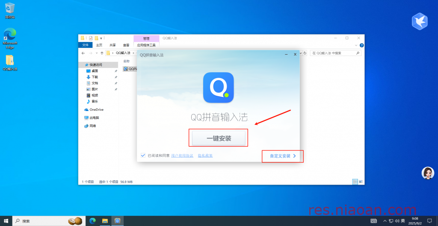The width and height of the screenshot is (438, 226).
Task: Open Microsoft Edge from the taskbar
Action: (x=92, y=221)
